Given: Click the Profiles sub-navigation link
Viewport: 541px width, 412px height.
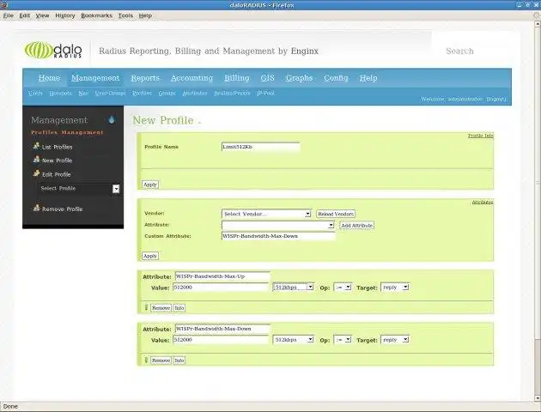Looking at the screenshot, I should pos(142,93).
